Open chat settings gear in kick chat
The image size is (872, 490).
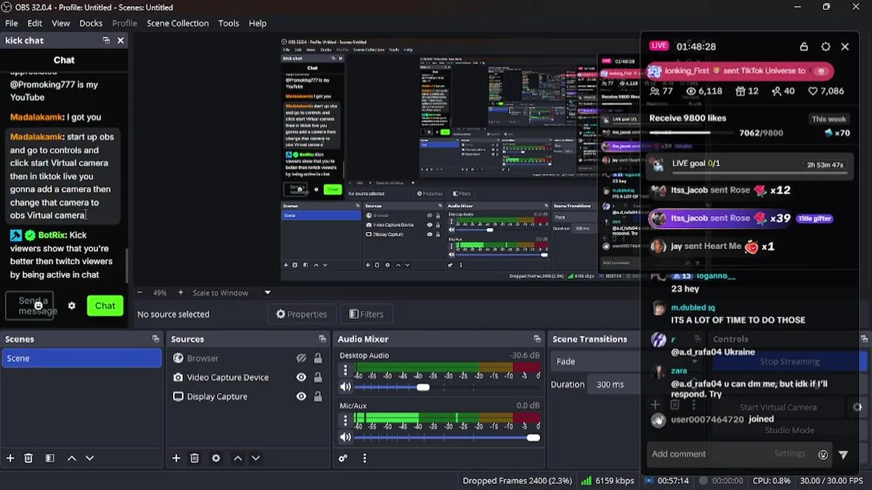[72, 306]
